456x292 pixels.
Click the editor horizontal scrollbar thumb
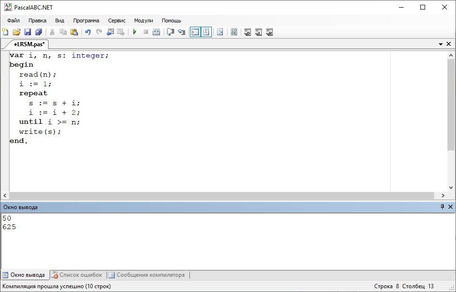click(x=221, y=196)
